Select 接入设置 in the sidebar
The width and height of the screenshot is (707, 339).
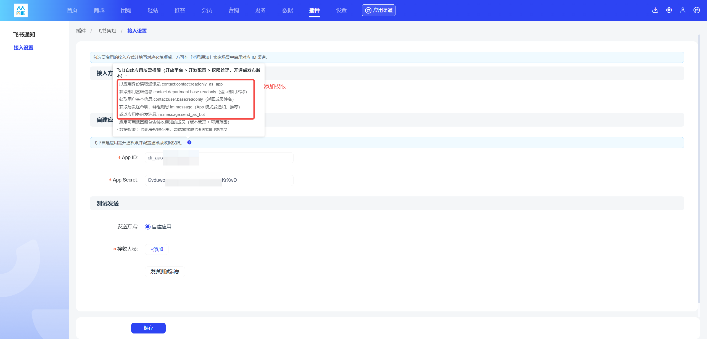pyautogui.click(x=23, y=48)
